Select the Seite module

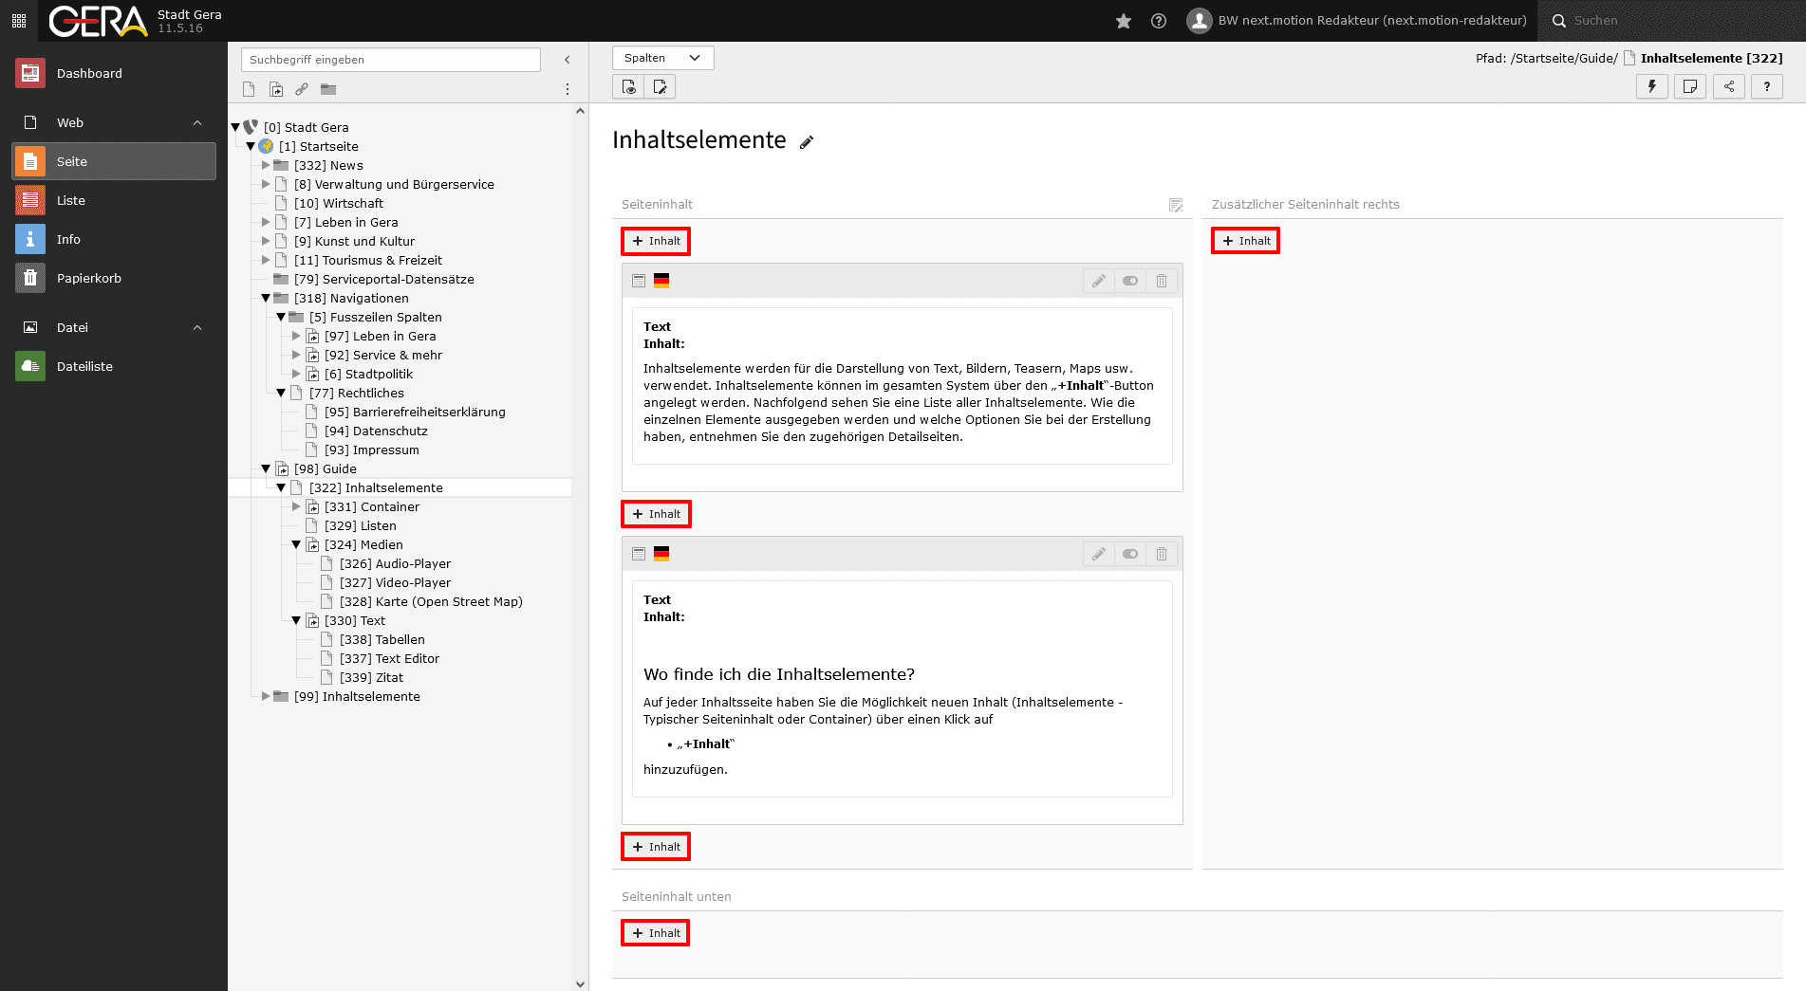[x=114, y=161]
